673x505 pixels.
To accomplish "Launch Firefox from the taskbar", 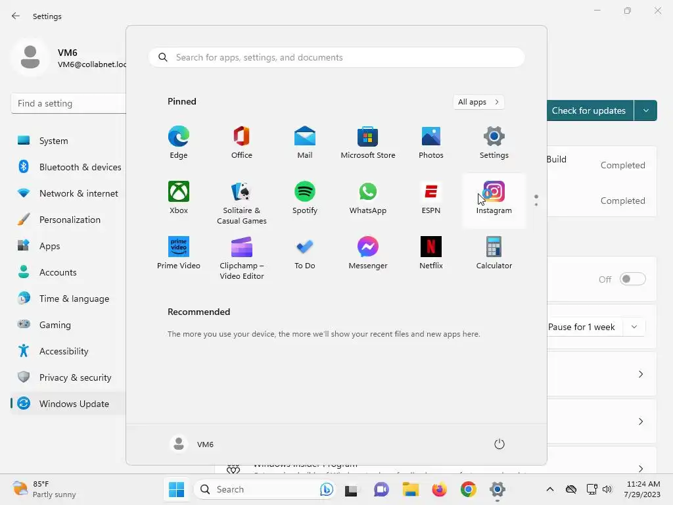I will tap(439, 489).
